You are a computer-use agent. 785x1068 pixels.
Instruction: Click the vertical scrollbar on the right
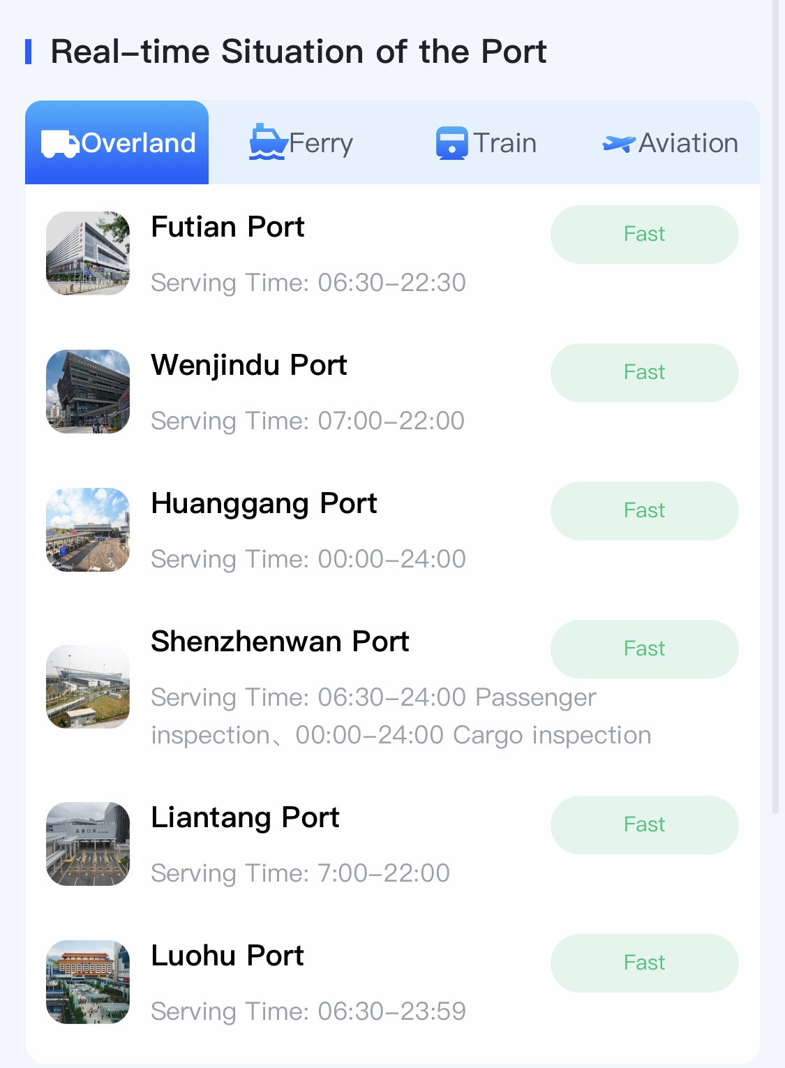pos(776,407)
